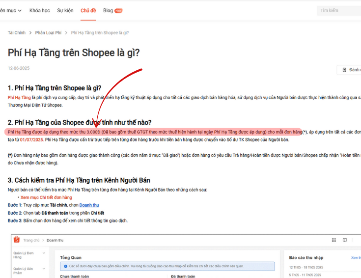The width and height of the screenshot is (361, 278).
Task: Click the Chưa thanh toán label
Action: 74,276
